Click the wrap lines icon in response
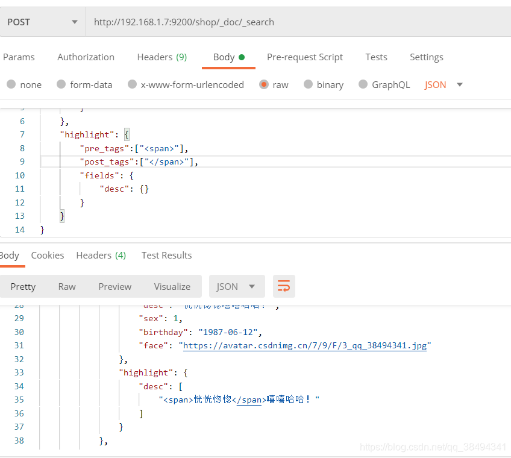Screen dimensions: 511x458 pyautogui.click(x=284, y=286)
